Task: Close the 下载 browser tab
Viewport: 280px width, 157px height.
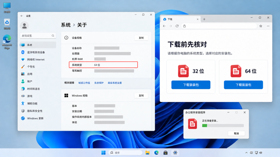Action: (197, 19)
